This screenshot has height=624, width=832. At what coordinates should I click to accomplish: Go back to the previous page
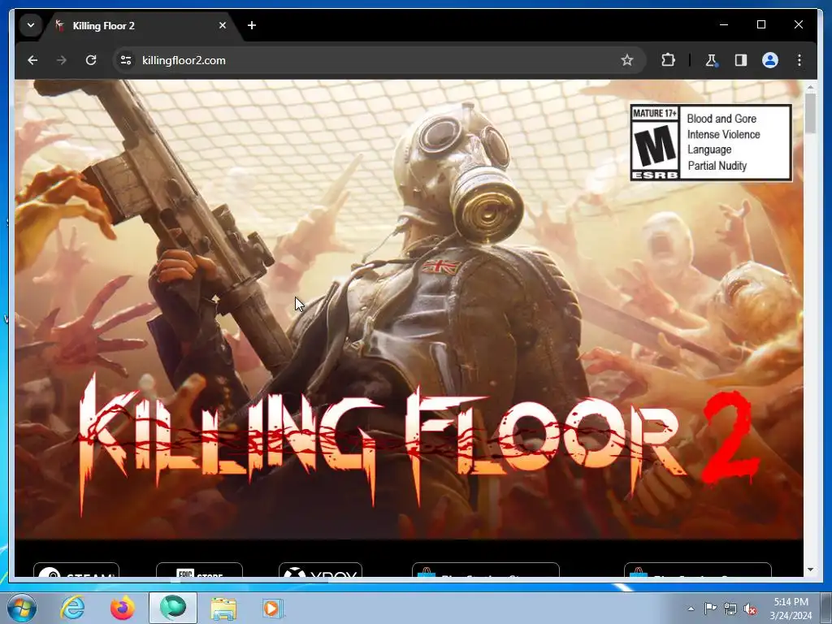(x=32, y=60)
